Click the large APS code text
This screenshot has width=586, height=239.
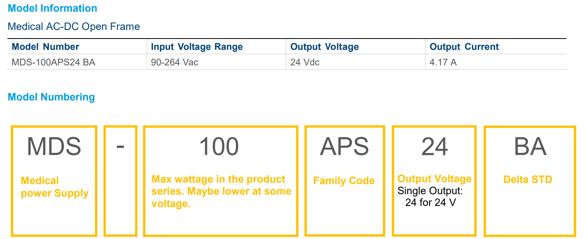344,146
